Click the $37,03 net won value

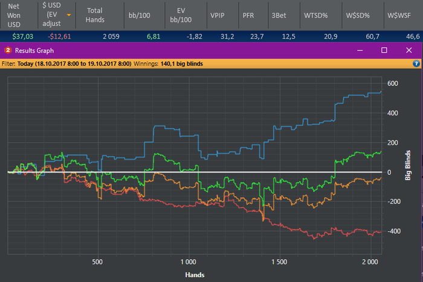coord(23,36)
